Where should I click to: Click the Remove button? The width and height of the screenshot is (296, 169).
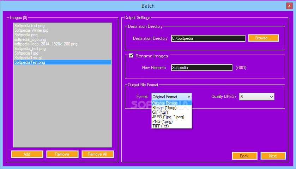tap(62, 154)
